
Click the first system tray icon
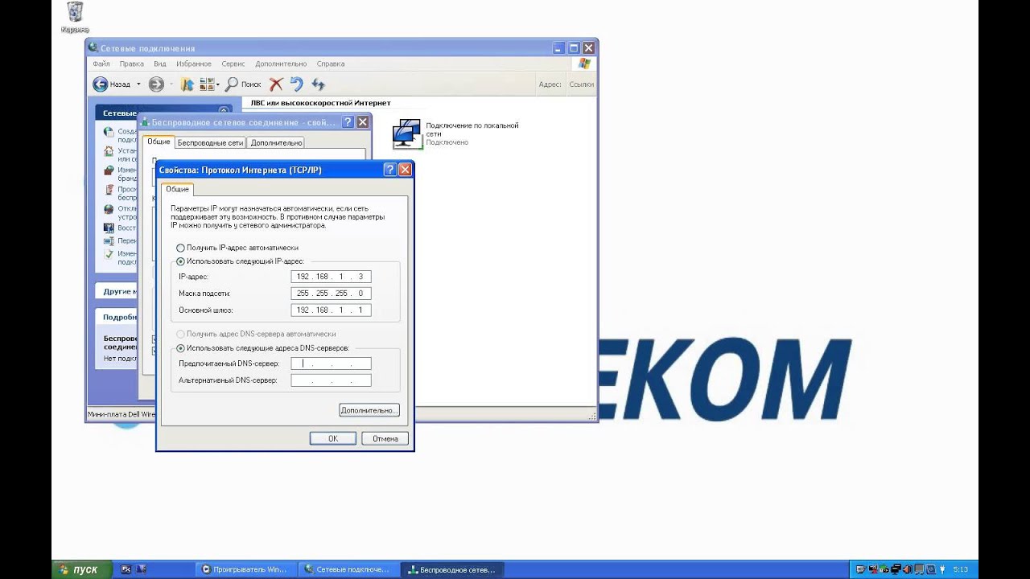pos(861,569)
